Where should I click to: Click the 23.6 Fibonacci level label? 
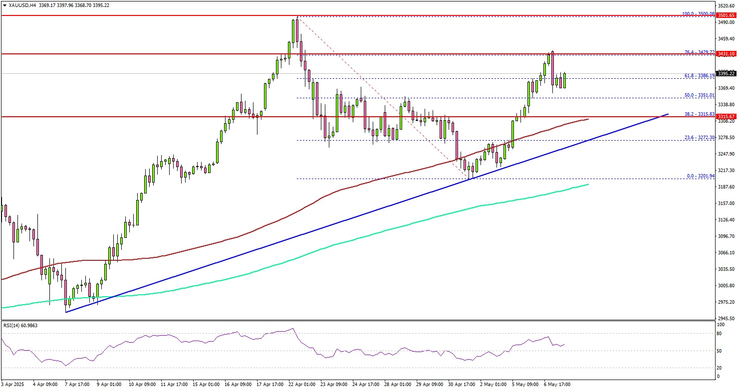pyautogui.click(x=699, y=137)
